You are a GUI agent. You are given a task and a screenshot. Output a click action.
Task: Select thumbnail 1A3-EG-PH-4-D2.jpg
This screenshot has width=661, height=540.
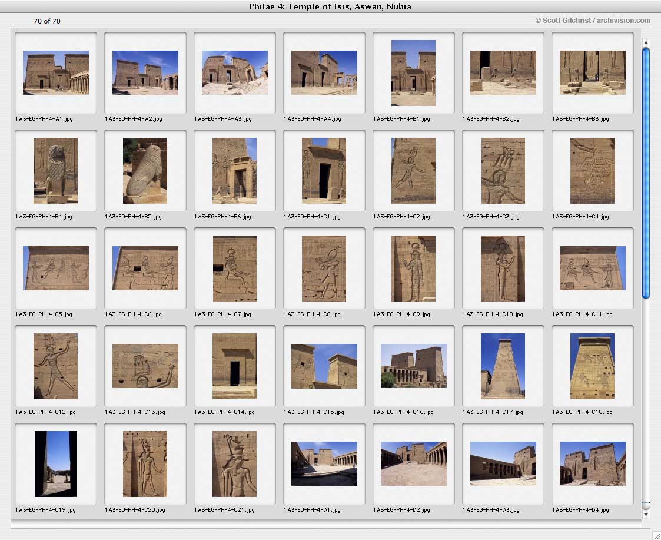(x=413, y=463)
